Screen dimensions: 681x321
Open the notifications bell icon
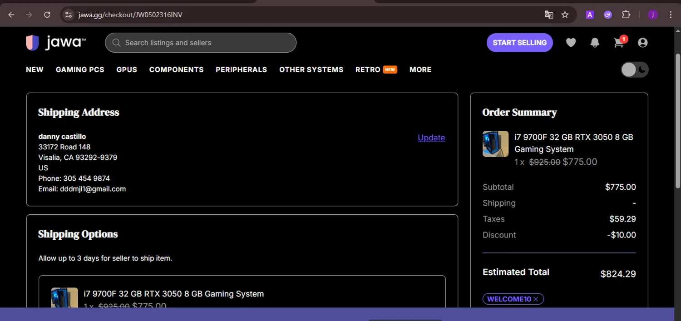pyautogui.click(x=595, y=43)
